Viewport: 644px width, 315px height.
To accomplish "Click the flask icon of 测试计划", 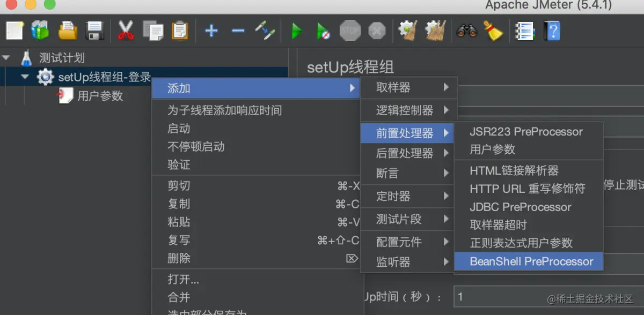I will pos(26,58).
